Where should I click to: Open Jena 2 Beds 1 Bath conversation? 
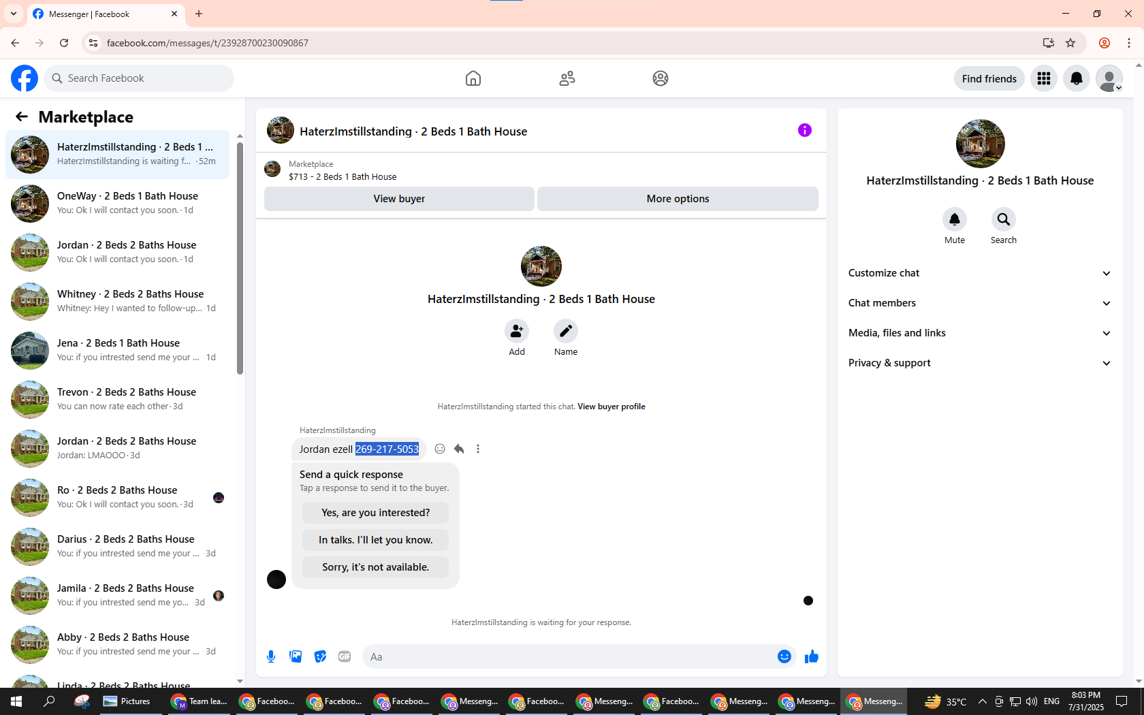[118, 351]
